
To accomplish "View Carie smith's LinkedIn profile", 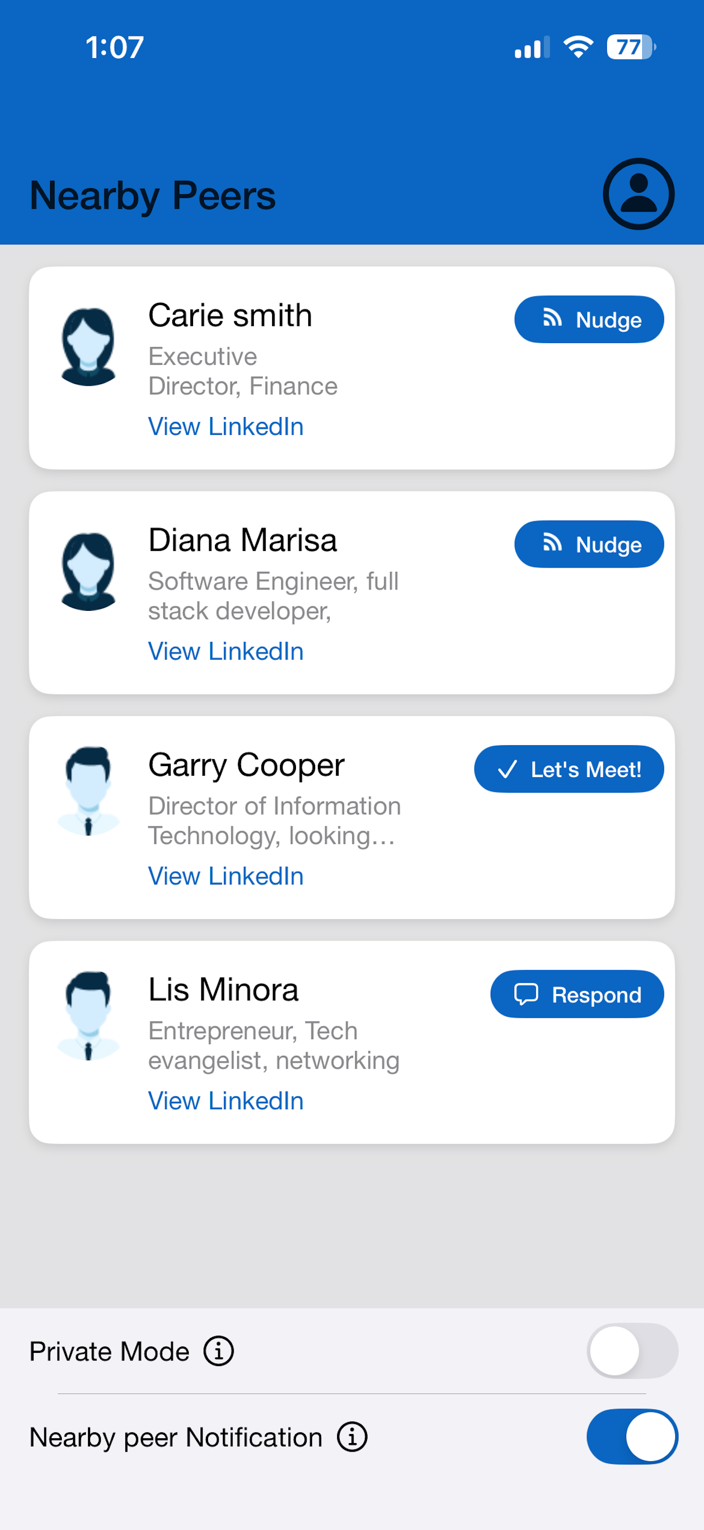I will (226, 426).
